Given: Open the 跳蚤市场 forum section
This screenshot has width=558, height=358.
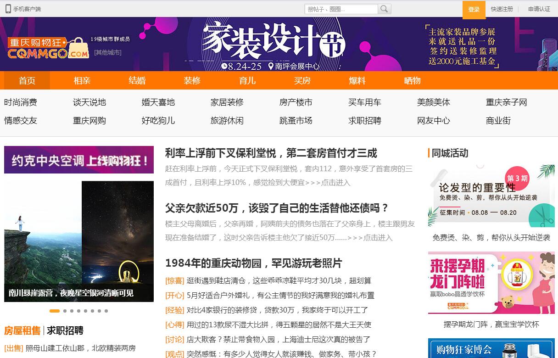Looking at the screenshot, I should point(296,121).
